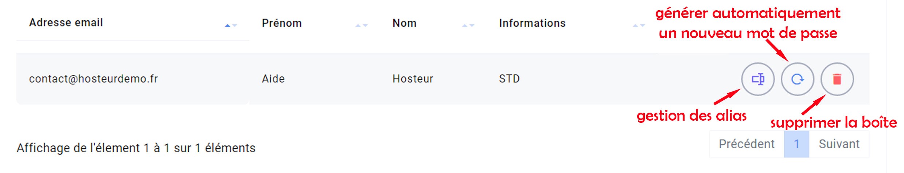This screenshot has width=904, height=173.
Task: Click the first name cell "Aide"
Action: click(x=273, y=79)
